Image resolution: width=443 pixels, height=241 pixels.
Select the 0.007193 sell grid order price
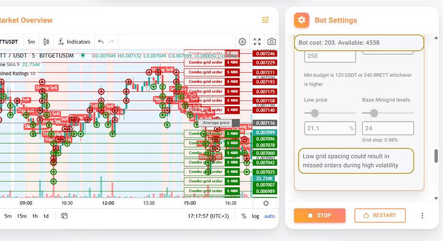pyautogui.click(x=265, y=82)
